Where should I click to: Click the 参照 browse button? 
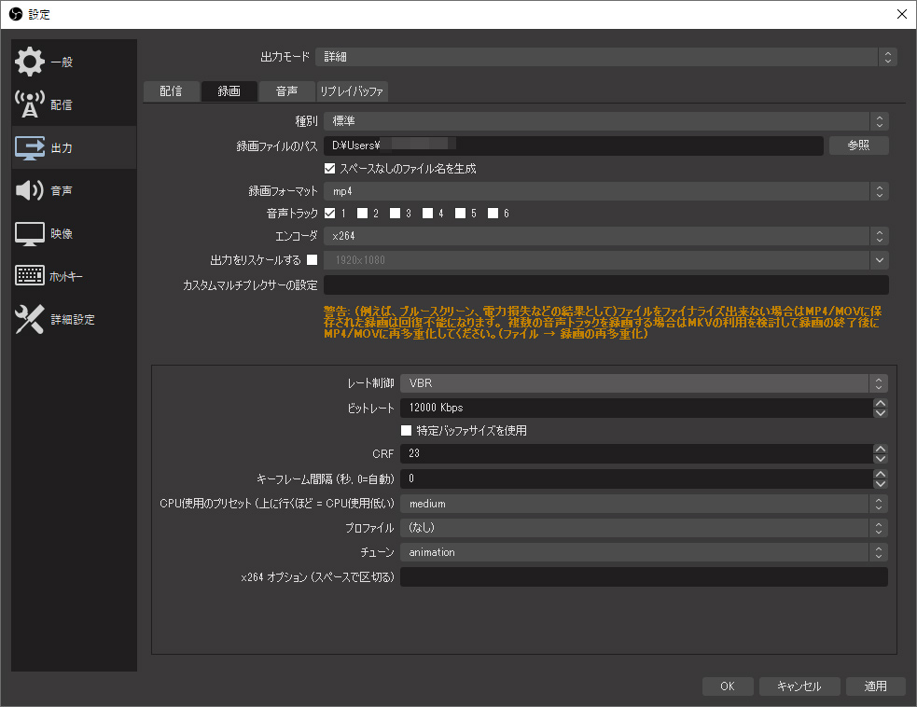tap(858, 146)
